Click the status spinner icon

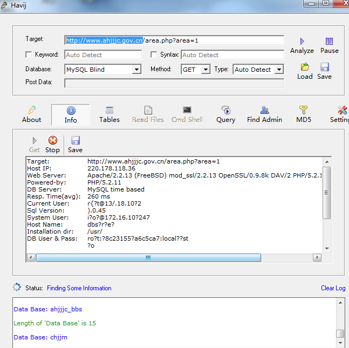(x=17, y=287)
